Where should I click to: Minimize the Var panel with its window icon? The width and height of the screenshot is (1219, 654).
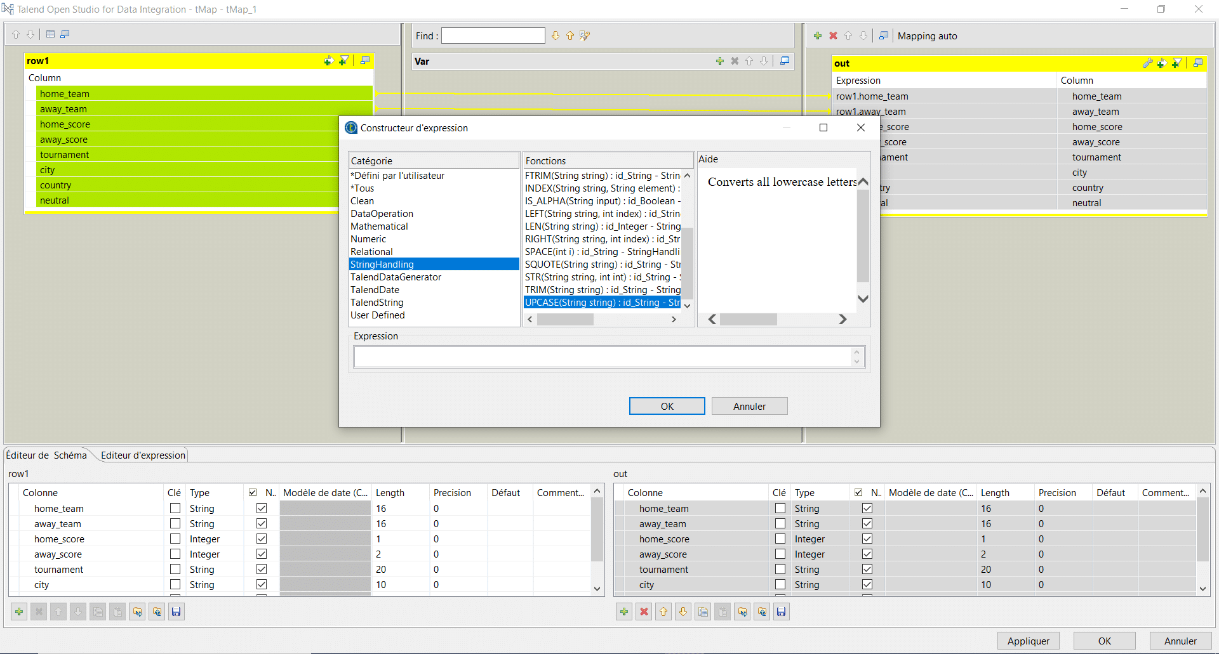point(785,61)
